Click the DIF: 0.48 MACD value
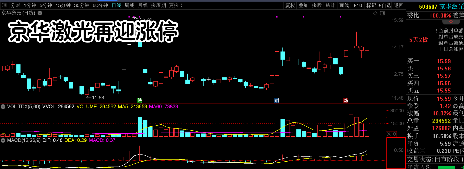This screenshot has height=169, width=464. (53, 140)
